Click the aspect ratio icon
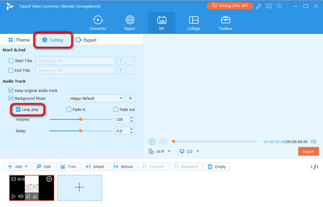This screenshot has height=207, width=323. click(151, 152)
